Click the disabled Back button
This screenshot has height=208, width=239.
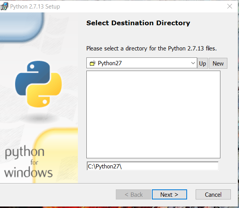tap(133, 194)
